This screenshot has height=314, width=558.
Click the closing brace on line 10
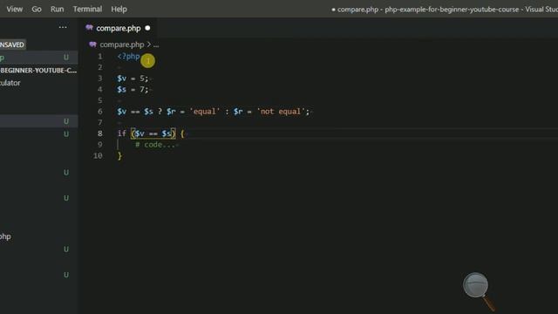(x=119, y=156)
